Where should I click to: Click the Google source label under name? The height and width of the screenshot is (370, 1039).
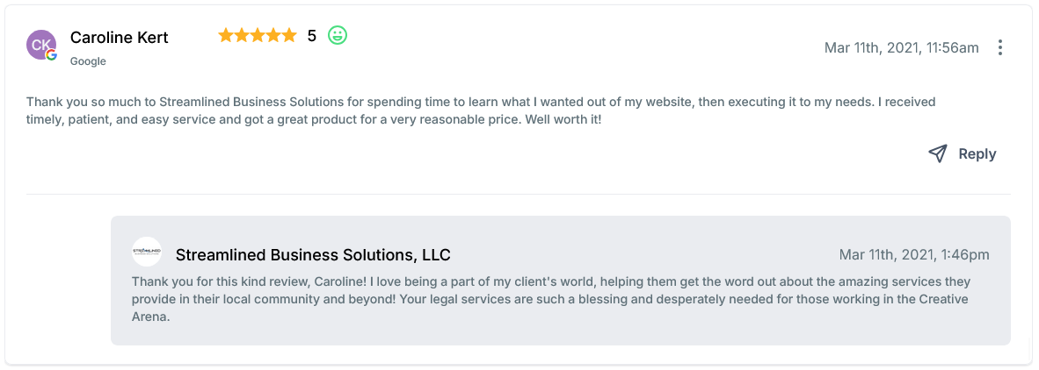[88, 61]
